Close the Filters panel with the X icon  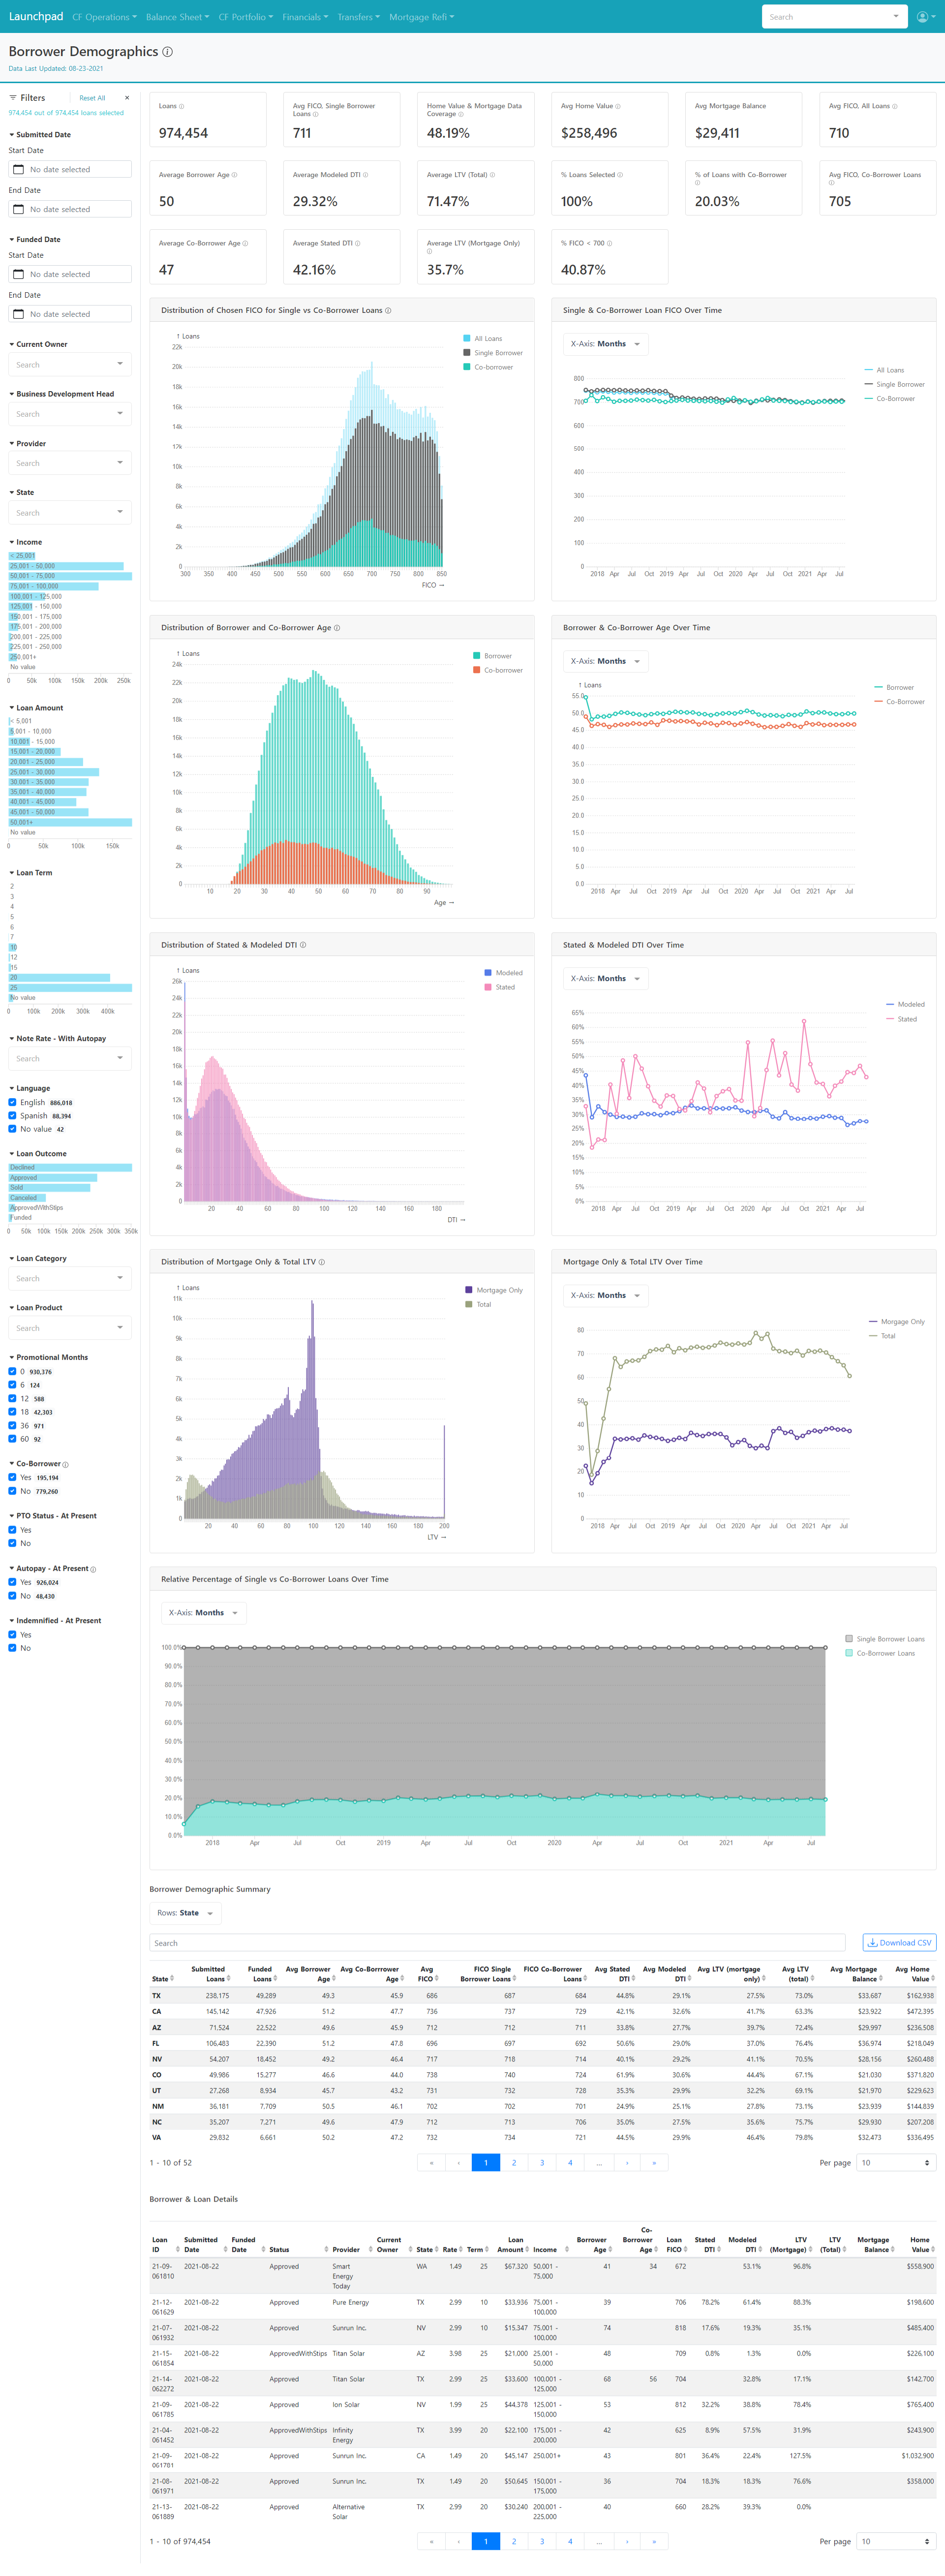pos(127,98)
